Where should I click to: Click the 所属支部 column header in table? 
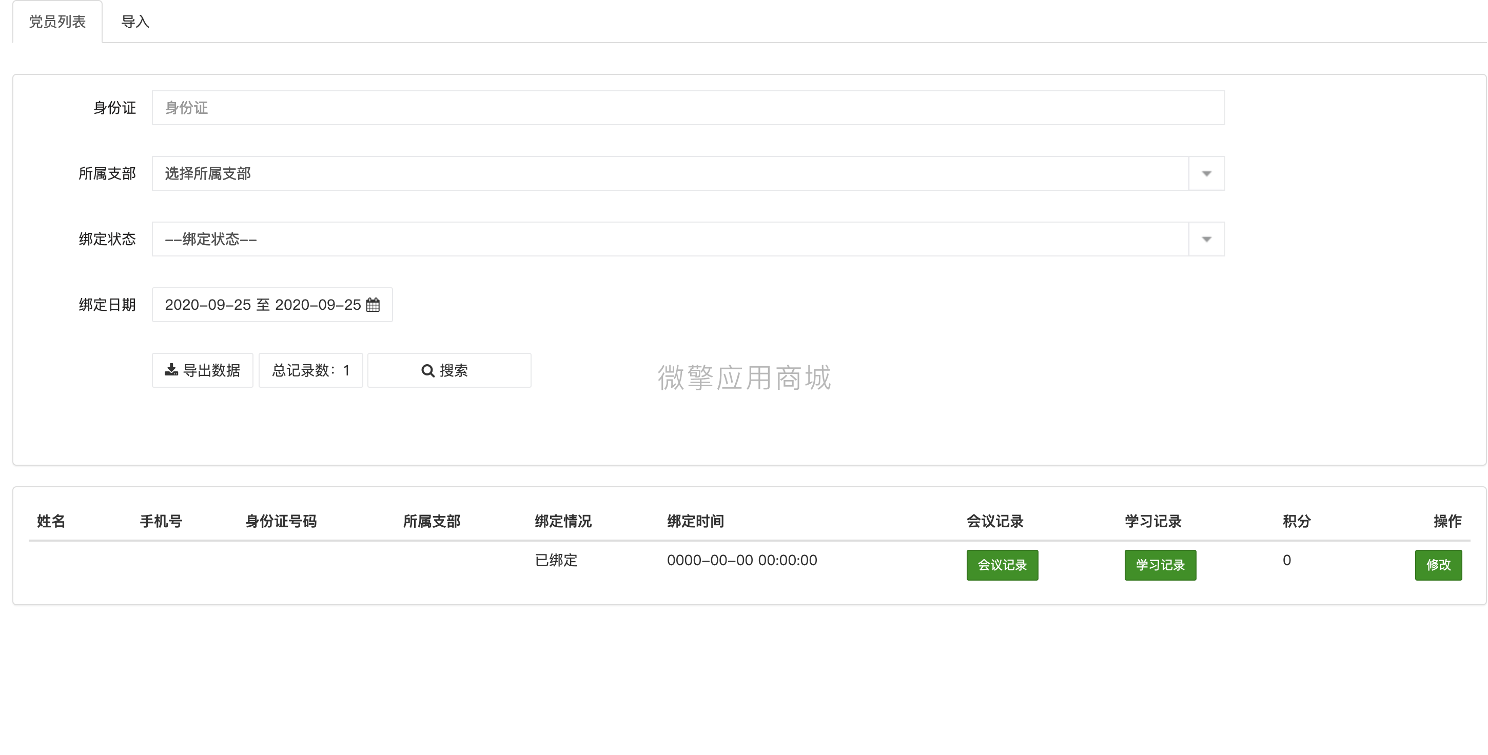point(432,521)
